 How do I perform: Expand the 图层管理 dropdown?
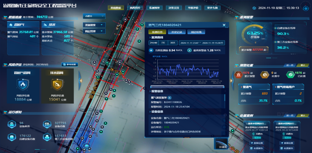[x=94, y=31]
